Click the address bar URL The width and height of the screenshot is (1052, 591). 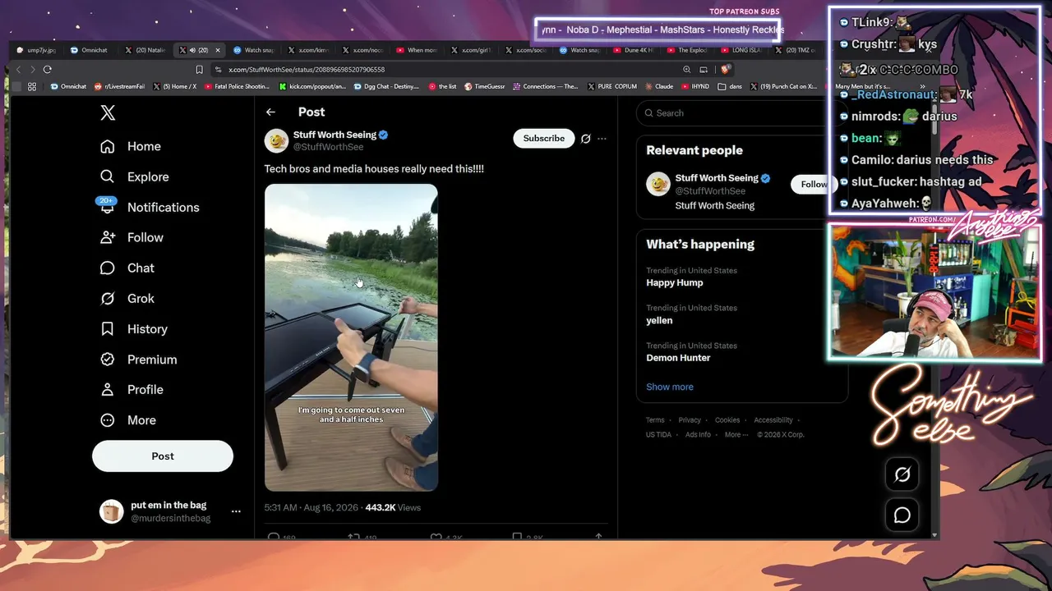point(306,70)
